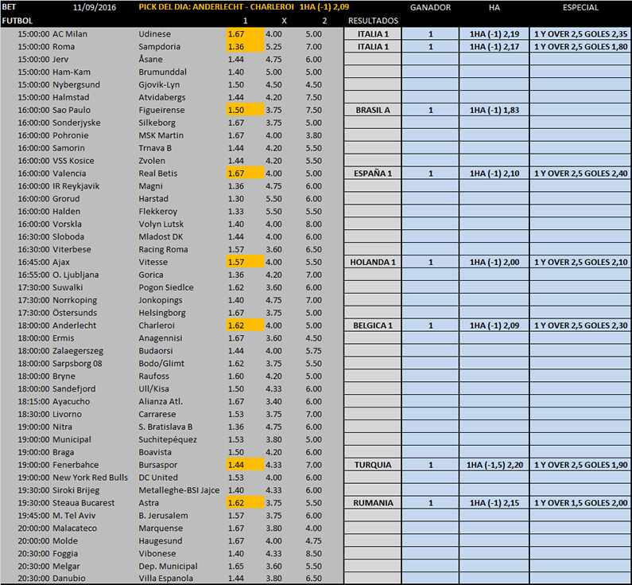Select the highlighted 1.67 odds for AC Milan
Screen dimensions: 632x585
(245, 34)
